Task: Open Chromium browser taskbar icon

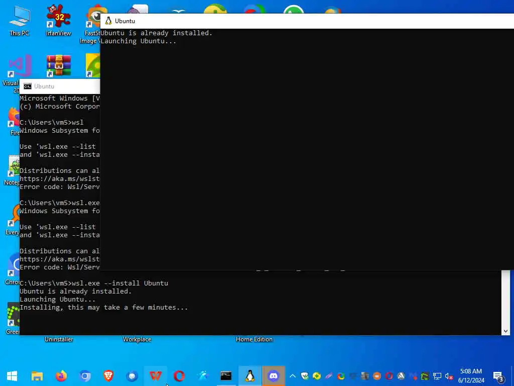Action: tap(85, 376)
